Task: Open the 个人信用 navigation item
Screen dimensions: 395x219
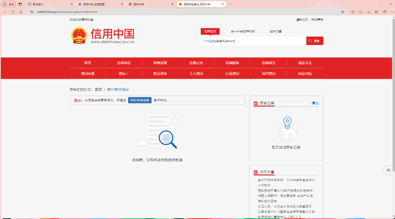Action: click(x=196, y=74)
